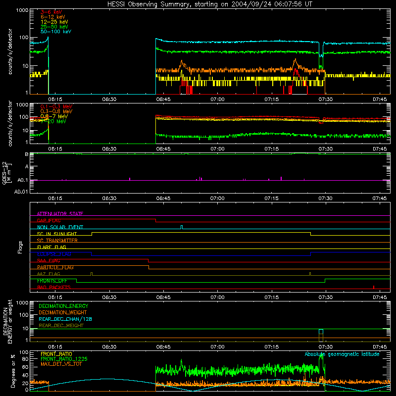
Task: Click the orange 6-12 keV peak near 07:21
Action: (x=295, y=60)
